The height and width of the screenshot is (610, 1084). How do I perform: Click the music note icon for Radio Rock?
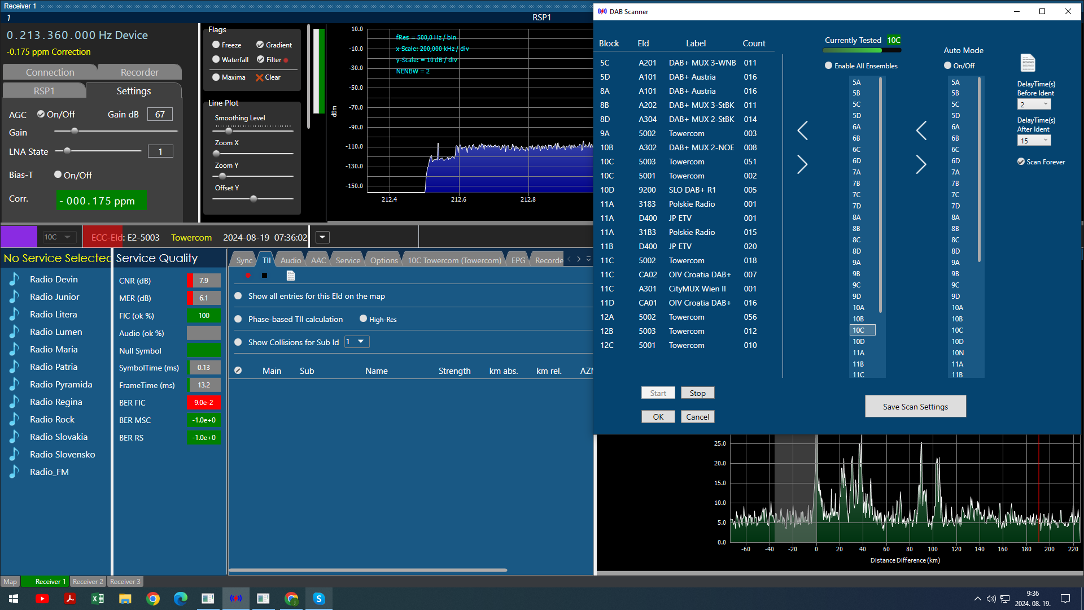coord(14,419)
